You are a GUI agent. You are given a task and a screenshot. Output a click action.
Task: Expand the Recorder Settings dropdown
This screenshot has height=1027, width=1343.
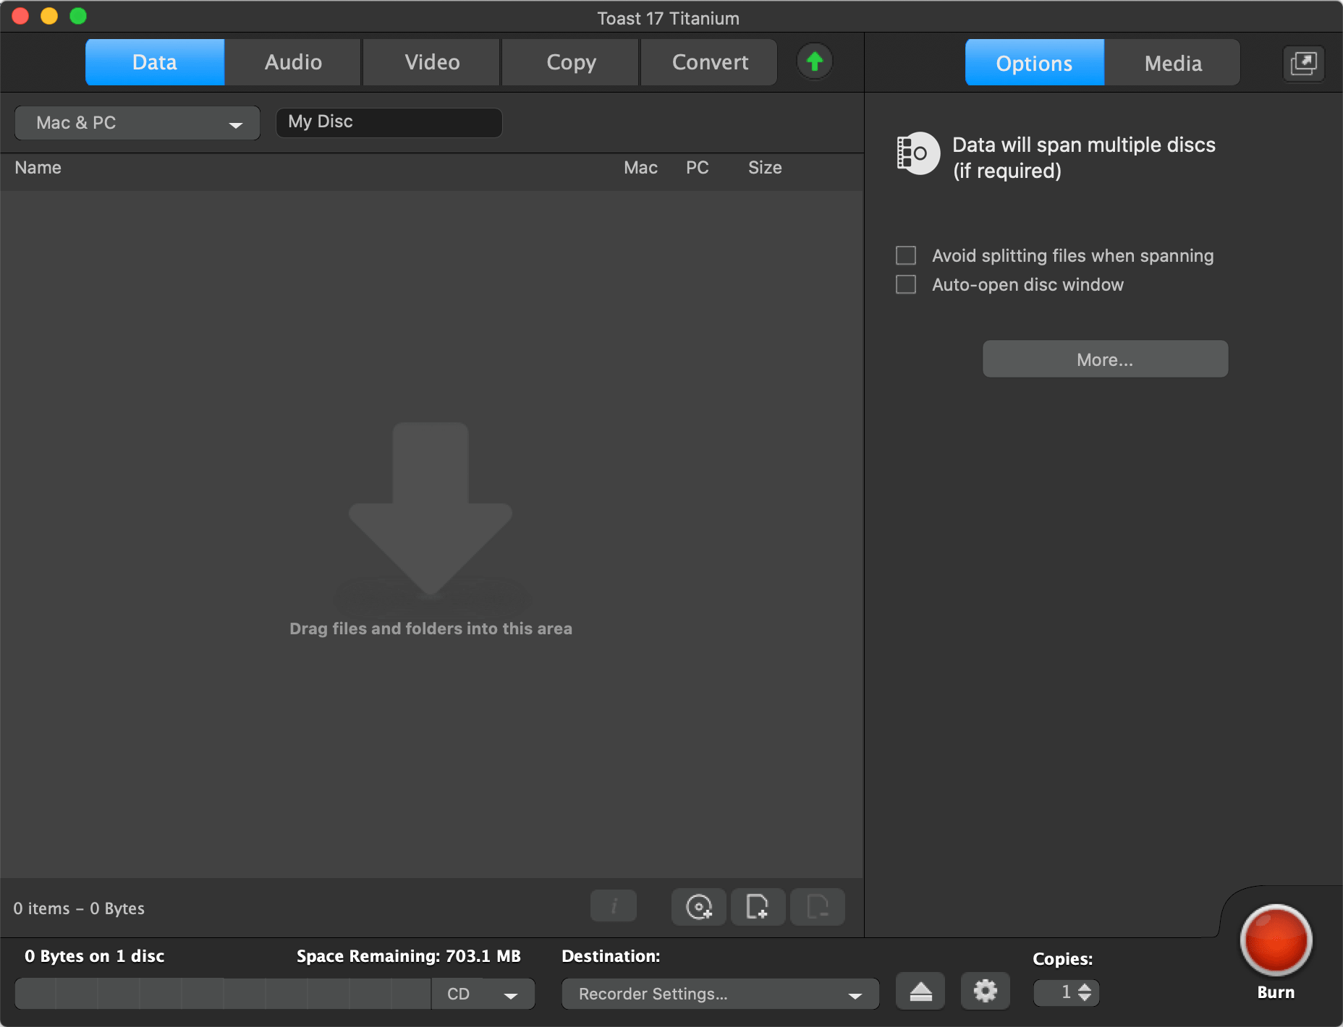coord(720,994)
